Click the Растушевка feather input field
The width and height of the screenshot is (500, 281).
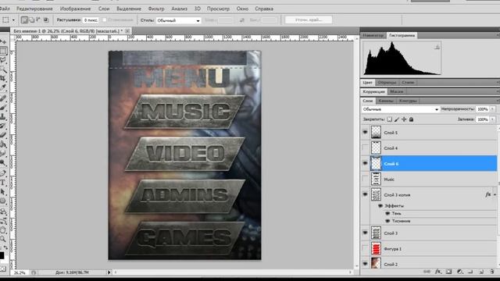91,20
